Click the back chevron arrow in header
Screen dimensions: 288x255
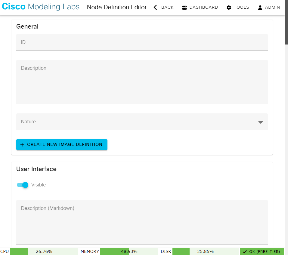coord(155,7)
